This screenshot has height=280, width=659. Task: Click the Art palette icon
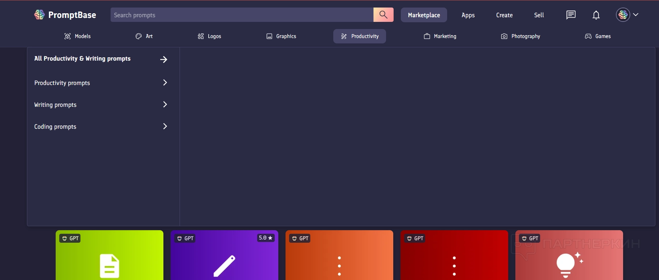pyautogui.click(x=139, y=36)
